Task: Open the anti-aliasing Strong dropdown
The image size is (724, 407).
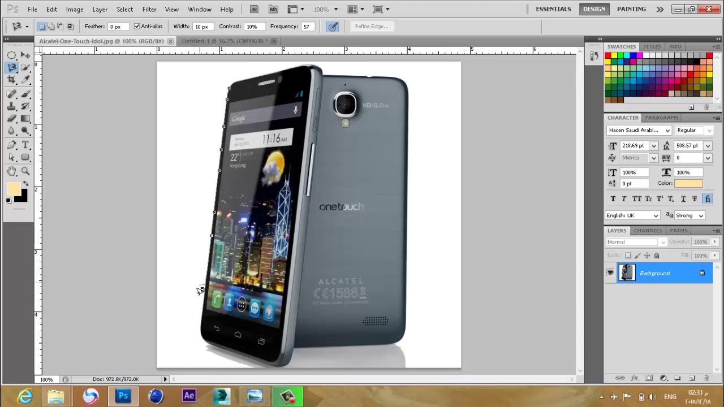Action: pyautogui.click(x=689, y=215)
